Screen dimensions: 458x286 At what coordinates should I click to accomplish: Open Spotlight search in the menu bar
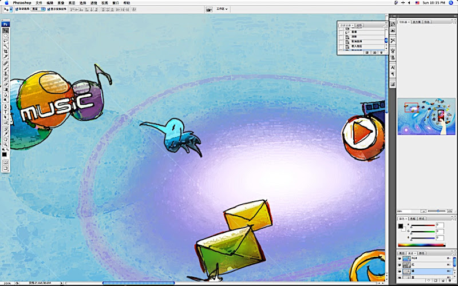tap(451, 3)
